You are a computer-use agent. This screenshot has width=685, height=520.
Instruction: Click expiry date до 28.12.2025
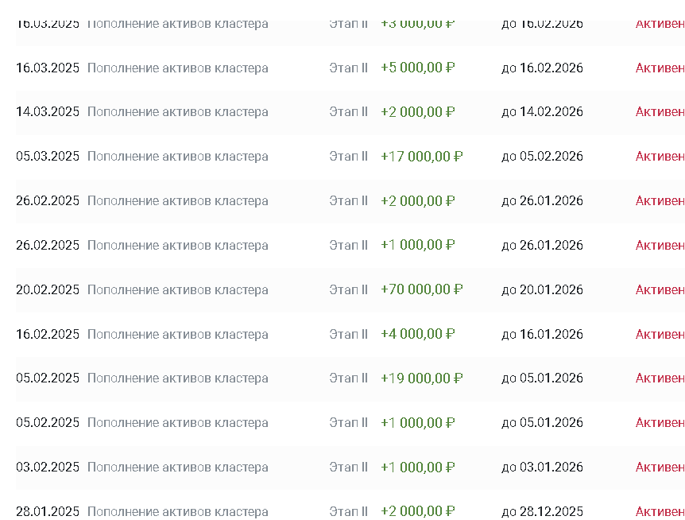click(x=542, y=511)
